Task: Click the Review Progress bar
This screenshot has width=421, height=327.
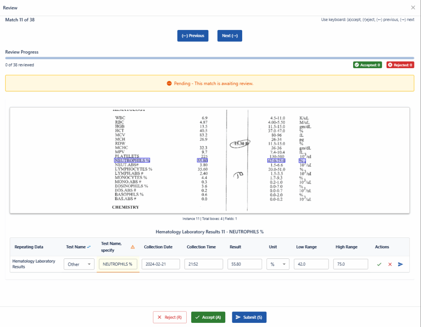Action: tap(210, 58)
